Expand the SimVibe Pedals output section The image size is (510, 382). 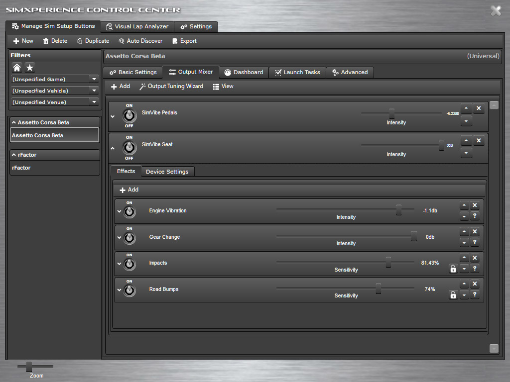113,116
